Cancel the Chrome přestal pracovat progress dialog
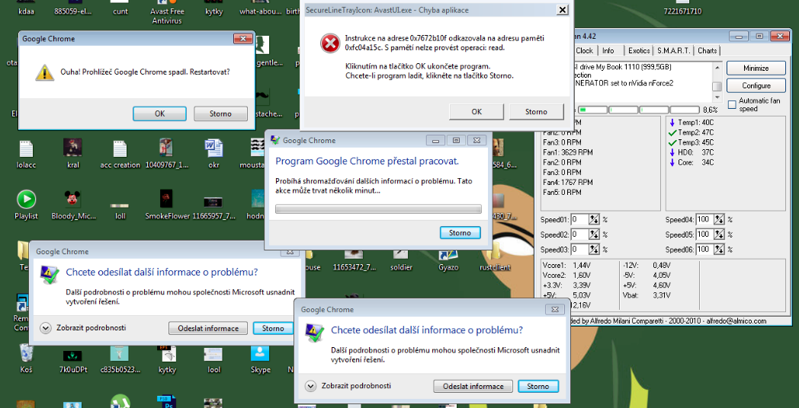Image resolution: width=799 pixels, height=408 pixels. pyautogui.click(x=460, y=232)
